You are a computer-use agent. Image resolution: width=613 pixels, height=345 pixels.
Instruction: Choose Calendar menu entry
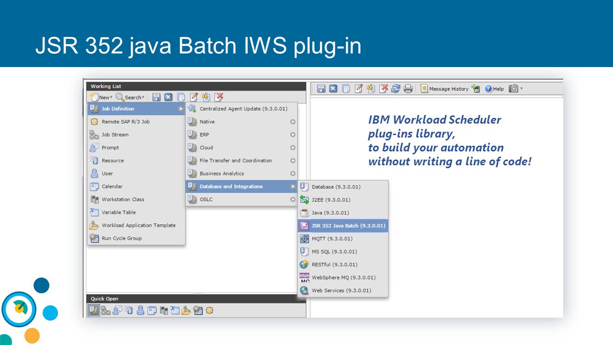coord(136,186)
